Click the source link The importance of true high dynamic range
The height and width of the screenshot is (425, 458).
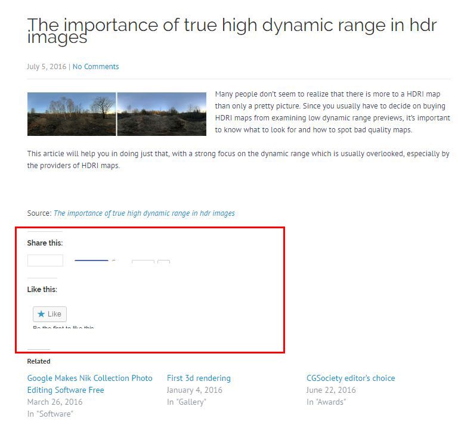144,213
